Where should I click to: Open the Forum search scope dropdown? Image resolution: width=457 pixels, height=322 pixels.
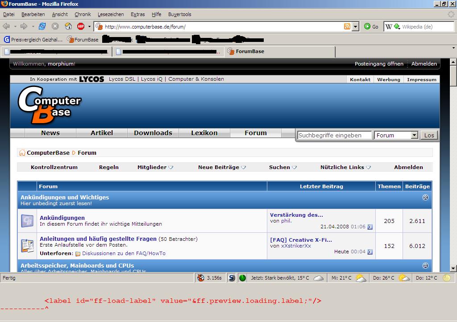pyautogui.click(x=396, y=135)
